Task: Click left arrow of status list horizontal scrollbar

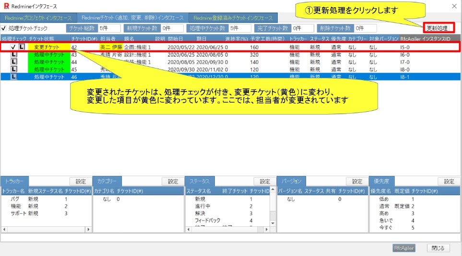Action: click(189, 229)
